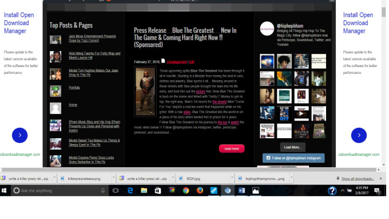Open the Photos app taskbar icon
The width and height of the screenshot is (389, 219).
pos(256,191)
